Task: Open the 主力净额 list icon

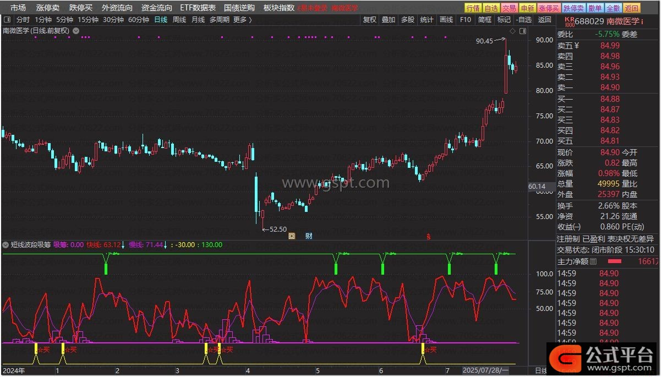Action: click(593, 262)
